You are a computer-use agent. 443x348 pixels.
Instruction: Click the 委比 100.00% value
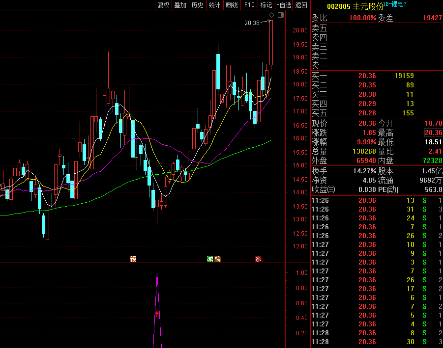coord(363,18)
